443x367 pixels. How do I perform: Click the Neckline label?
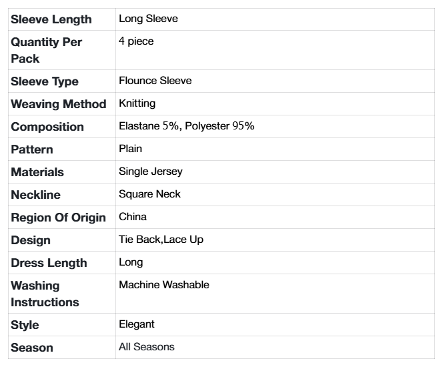[35, 195]
